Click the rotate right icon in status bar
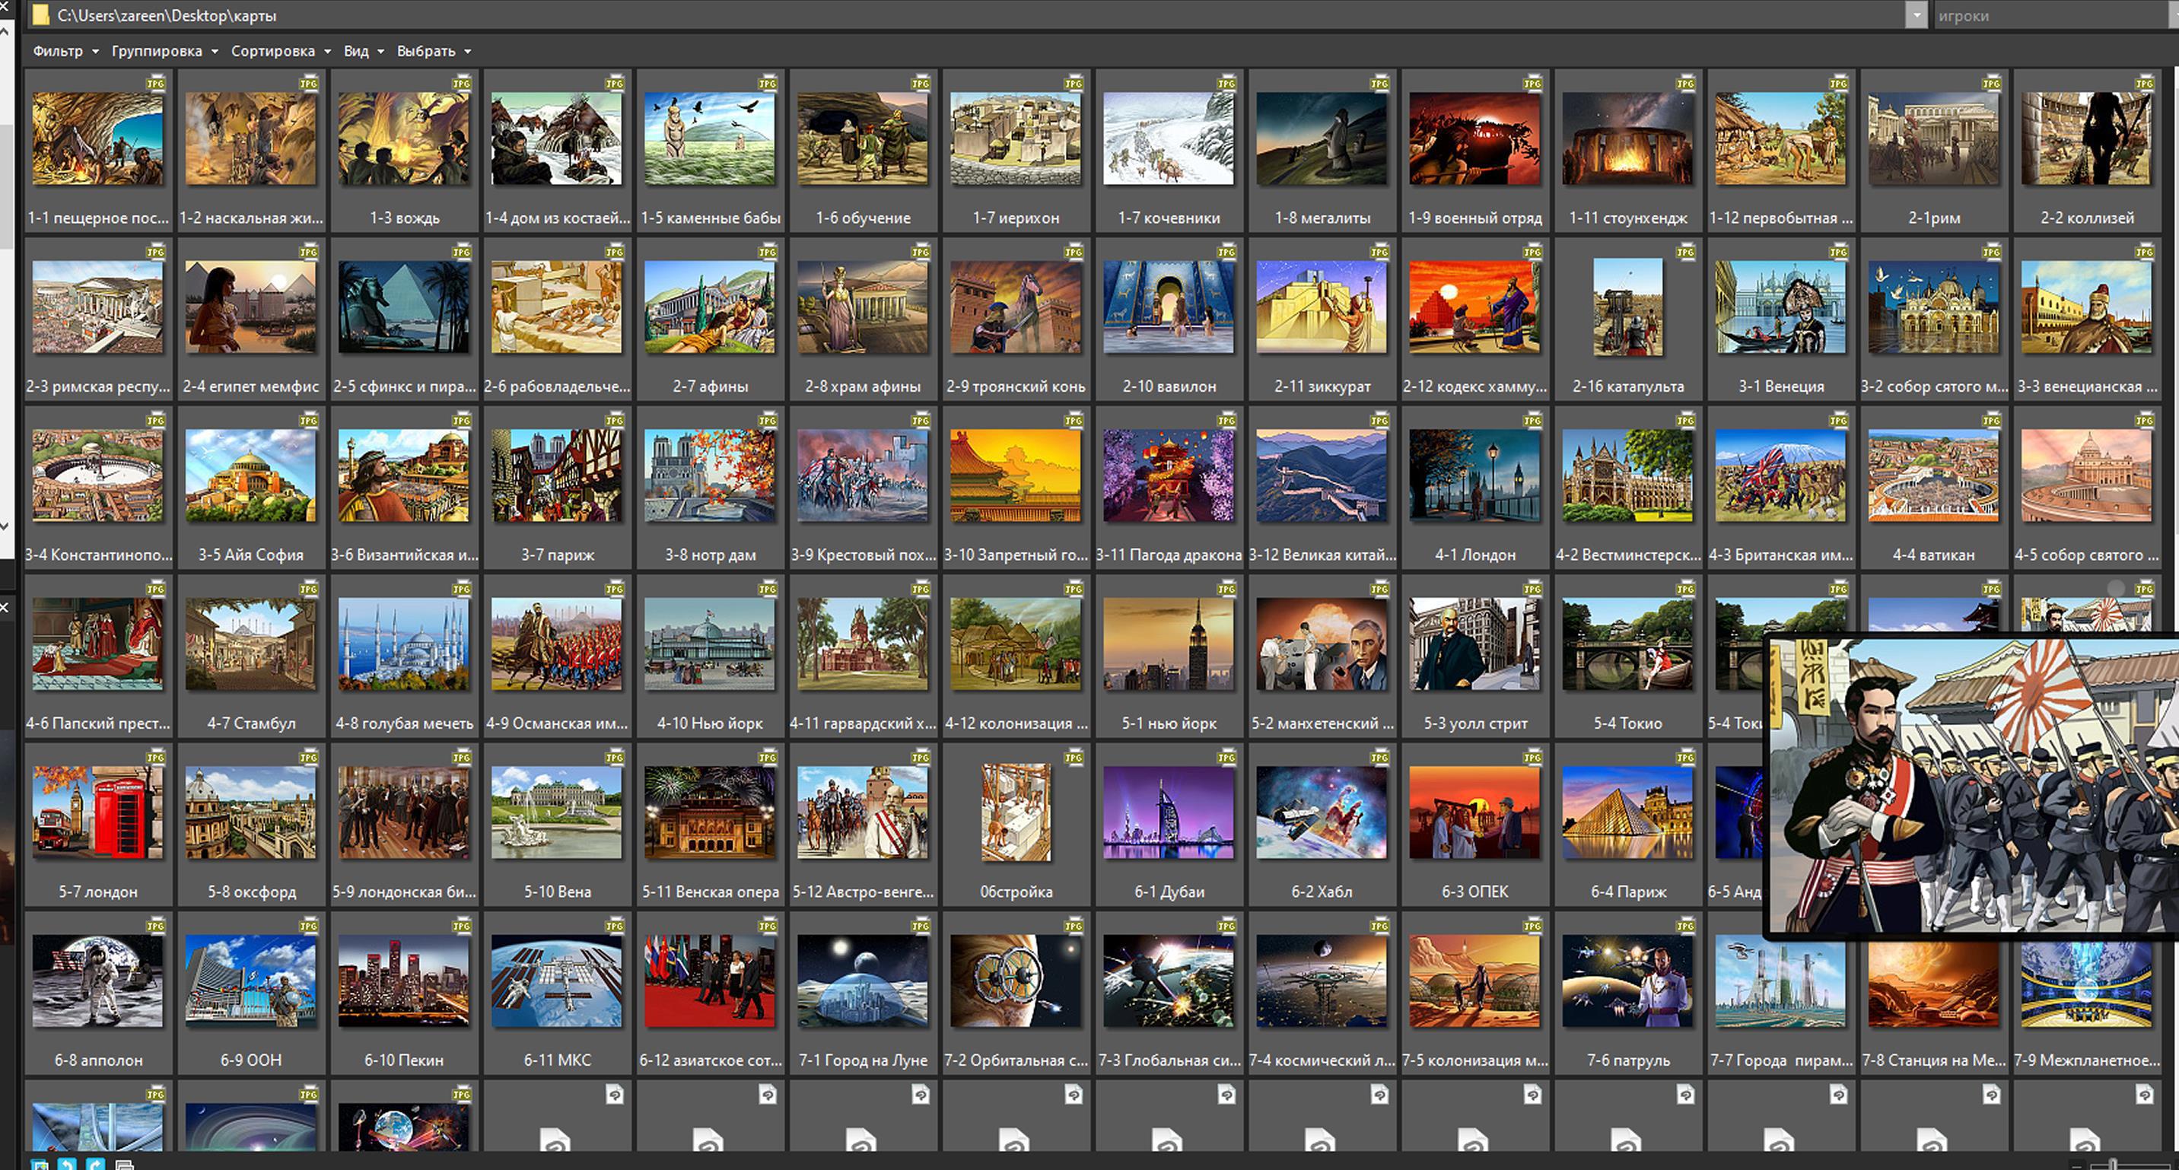2179x1170 pixels. pyautogui.click(x=96, y=1165)
